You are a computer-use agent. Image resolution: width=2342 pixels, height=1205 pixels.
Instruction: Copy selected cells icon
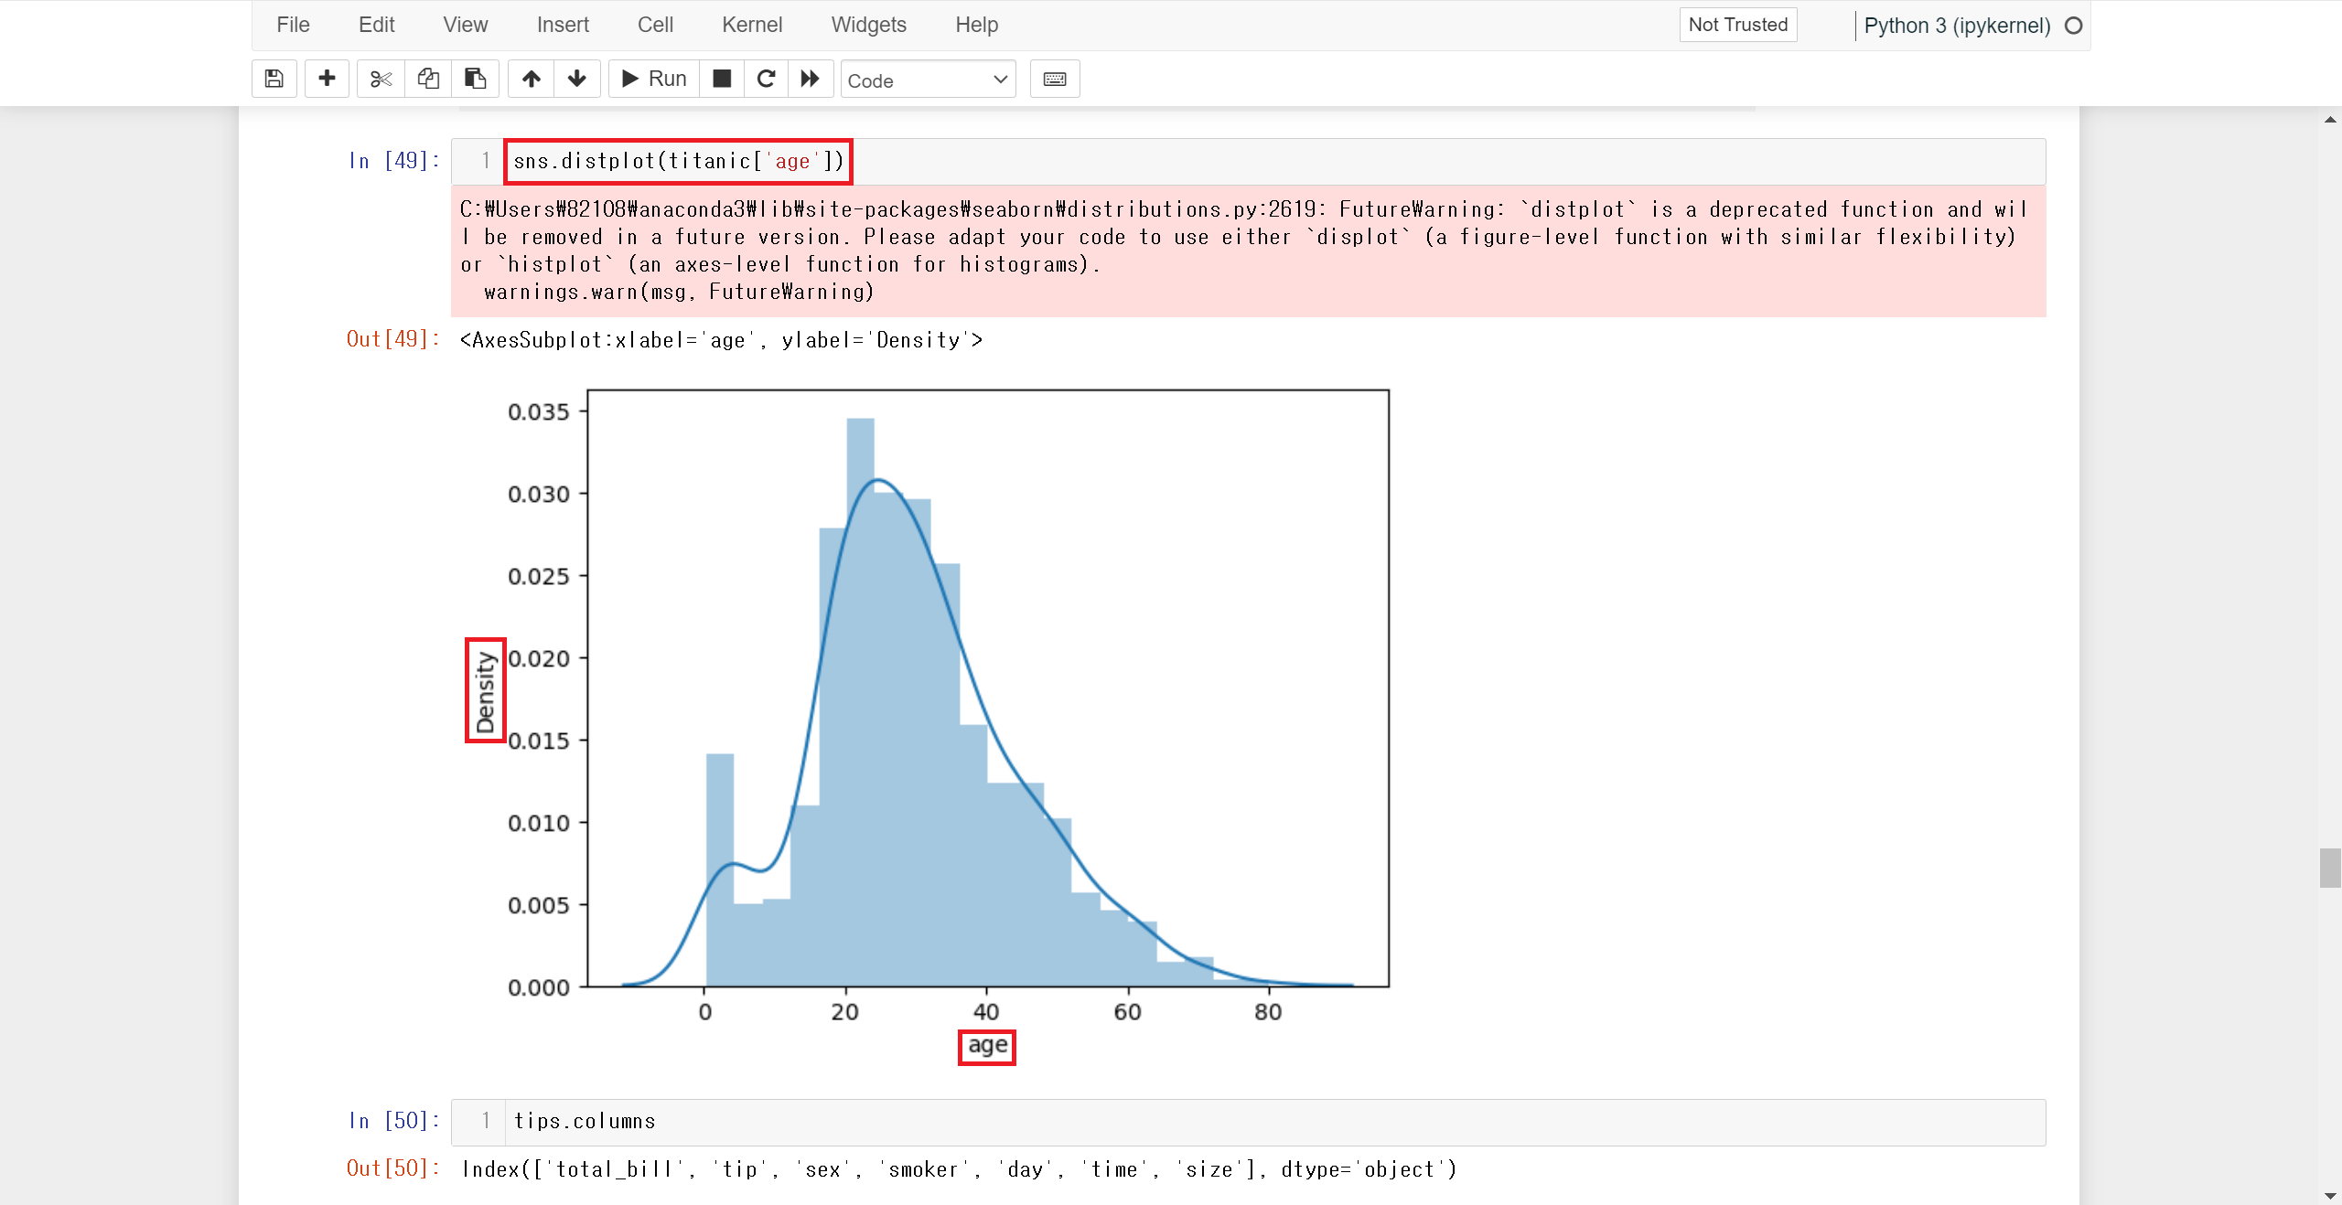coord(428,79)
